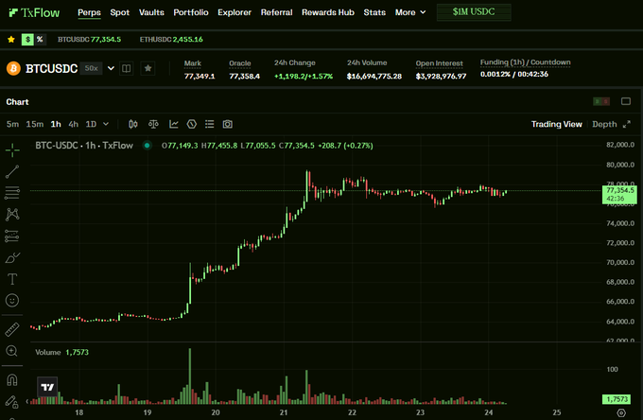Open the Spot tab
Viewport: 643px width, 420px height.
[x=120, y=12]
